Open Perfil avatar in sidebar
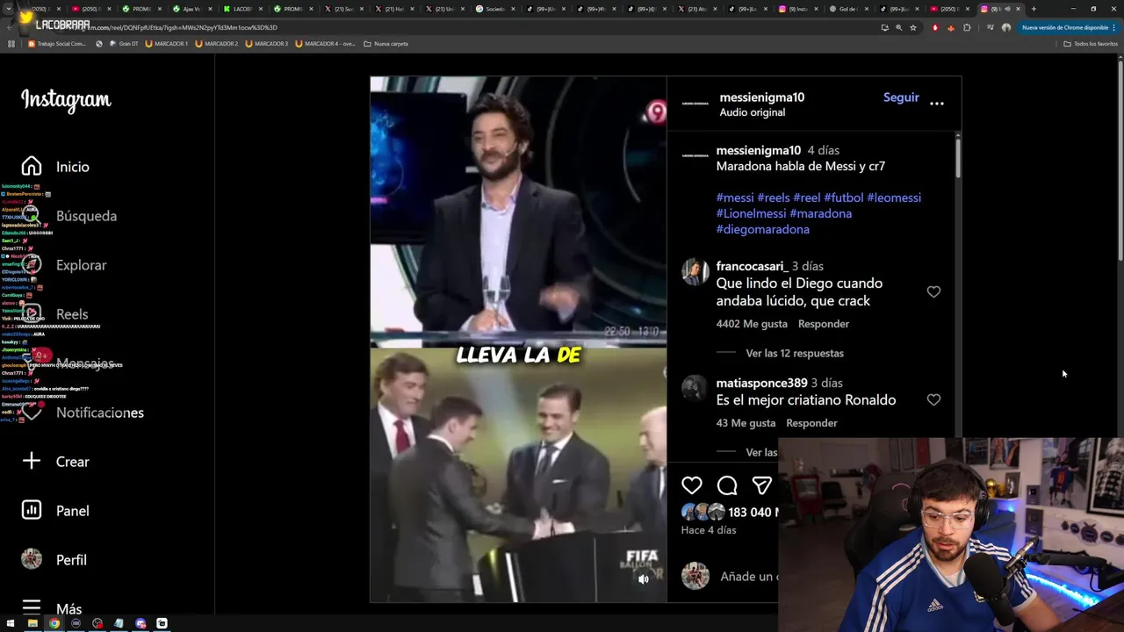 [32, 559]
